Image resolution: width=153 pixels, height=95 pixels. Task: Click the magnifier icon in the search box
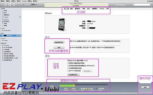click(134, 5)
